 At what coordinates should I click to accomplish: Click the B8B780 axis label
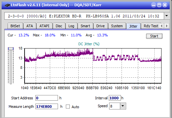92,88
